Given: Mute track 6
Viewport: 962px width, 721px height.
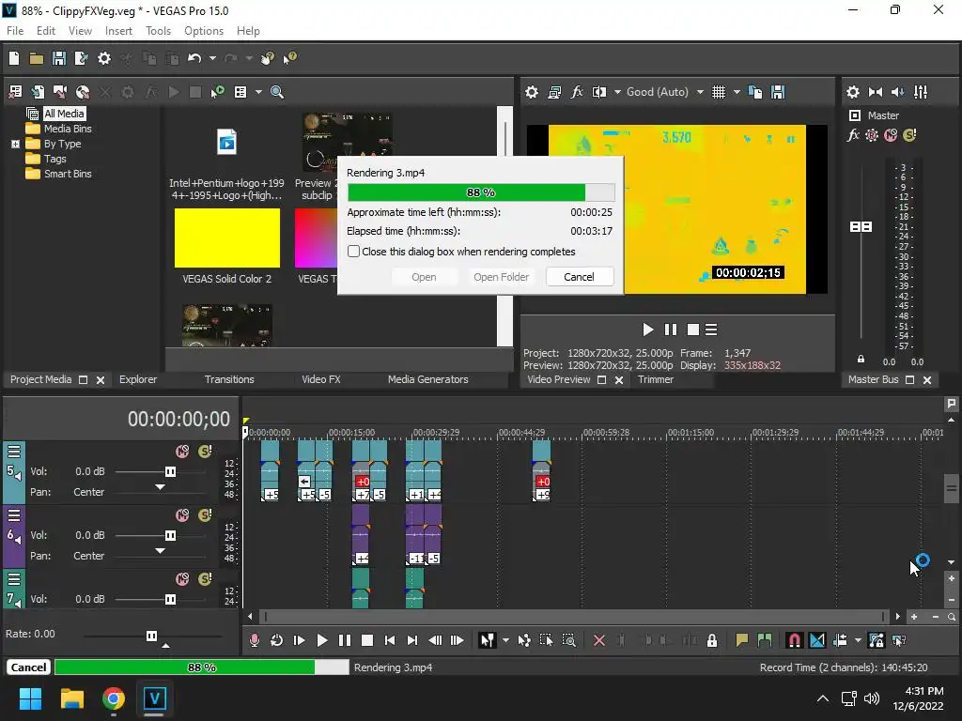Looking at the screenshot, I should [x=182, y=515].
